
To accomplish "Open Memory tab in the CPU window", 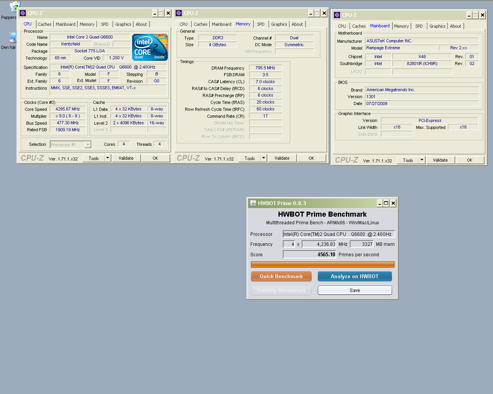I will 87,24.
